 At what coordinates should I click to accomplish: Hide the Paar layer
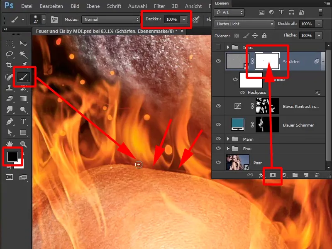[x=218, y=162]
